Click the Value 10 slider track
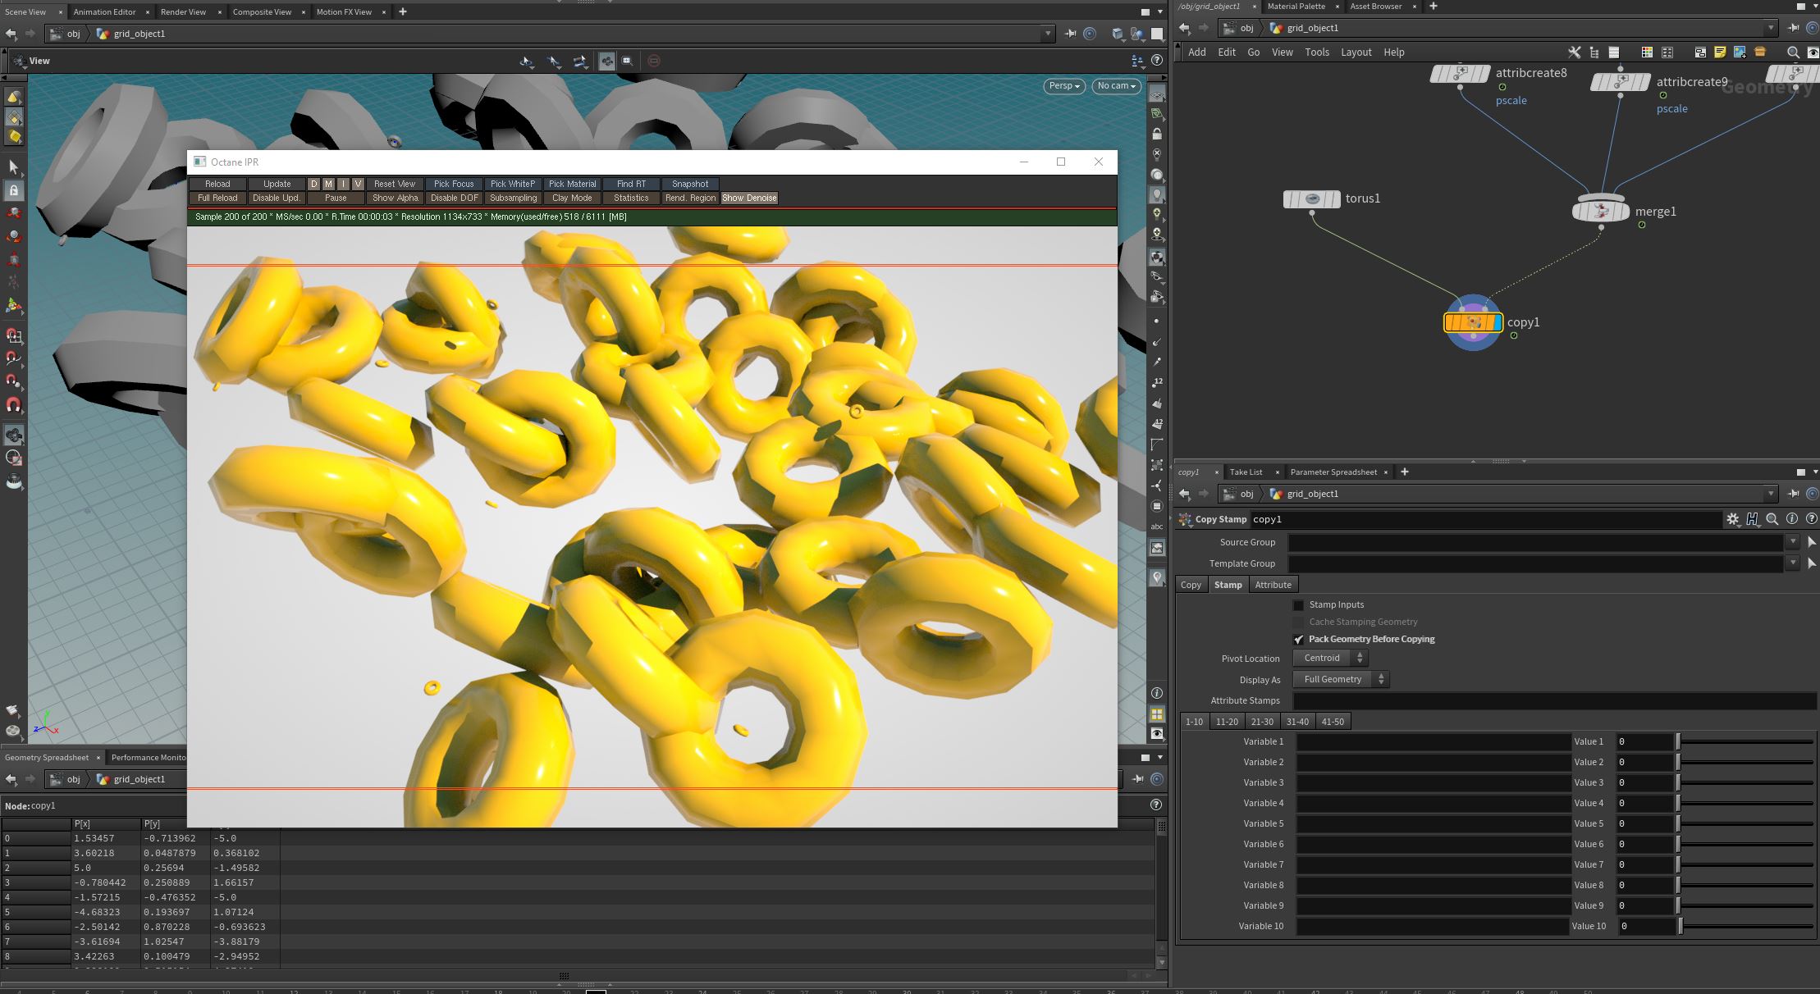 point(1747,926)
